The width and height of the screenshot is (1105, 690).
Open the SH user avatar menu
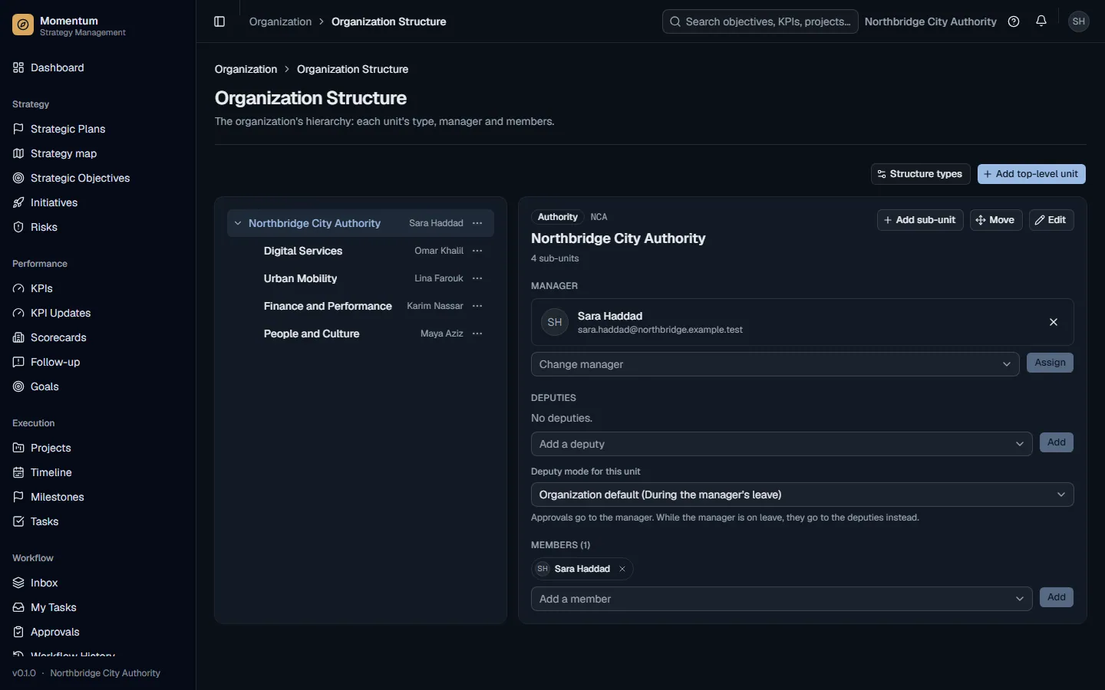(x=1079, y=21)
